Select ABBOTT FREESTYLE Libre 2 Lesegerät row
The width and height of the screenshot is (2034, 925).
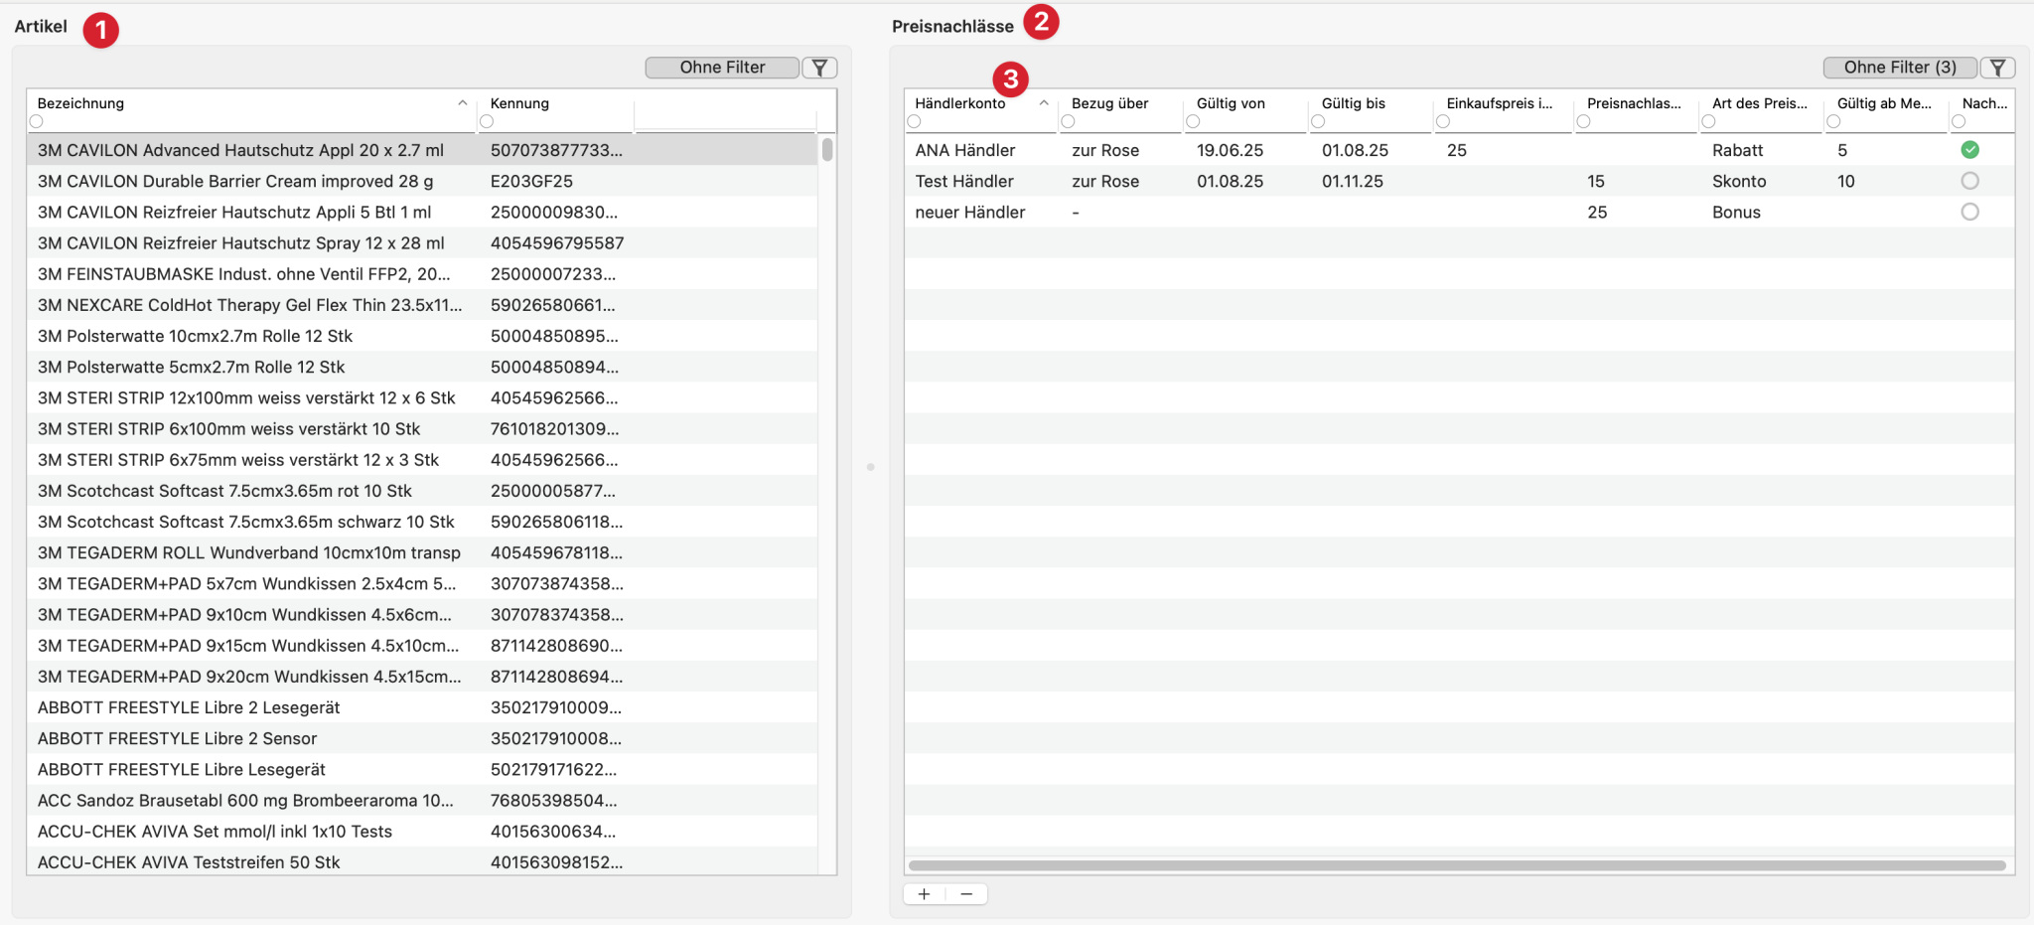[x=422, y=707]
